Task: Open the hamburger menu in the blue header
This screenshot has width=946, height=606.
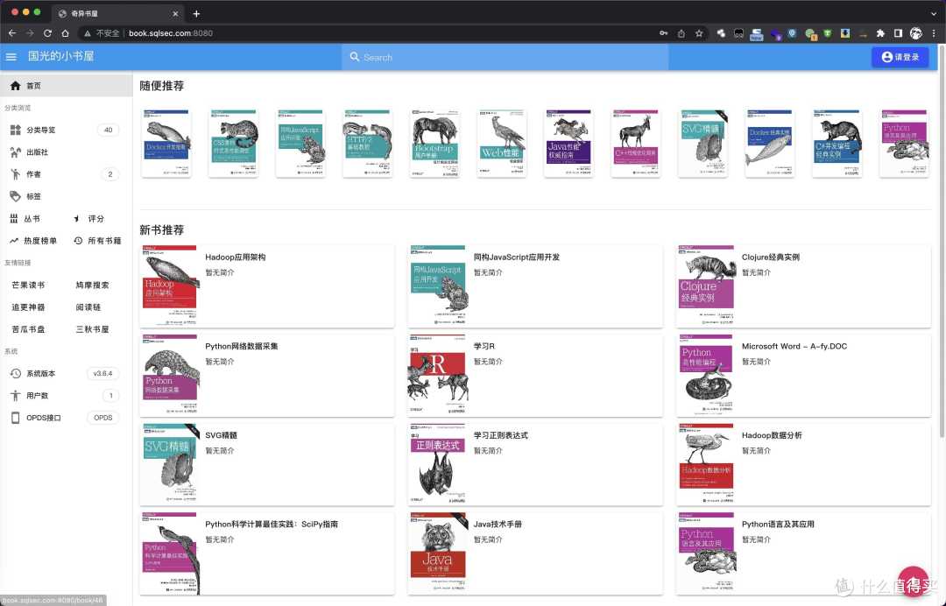Action: [11, 57]
